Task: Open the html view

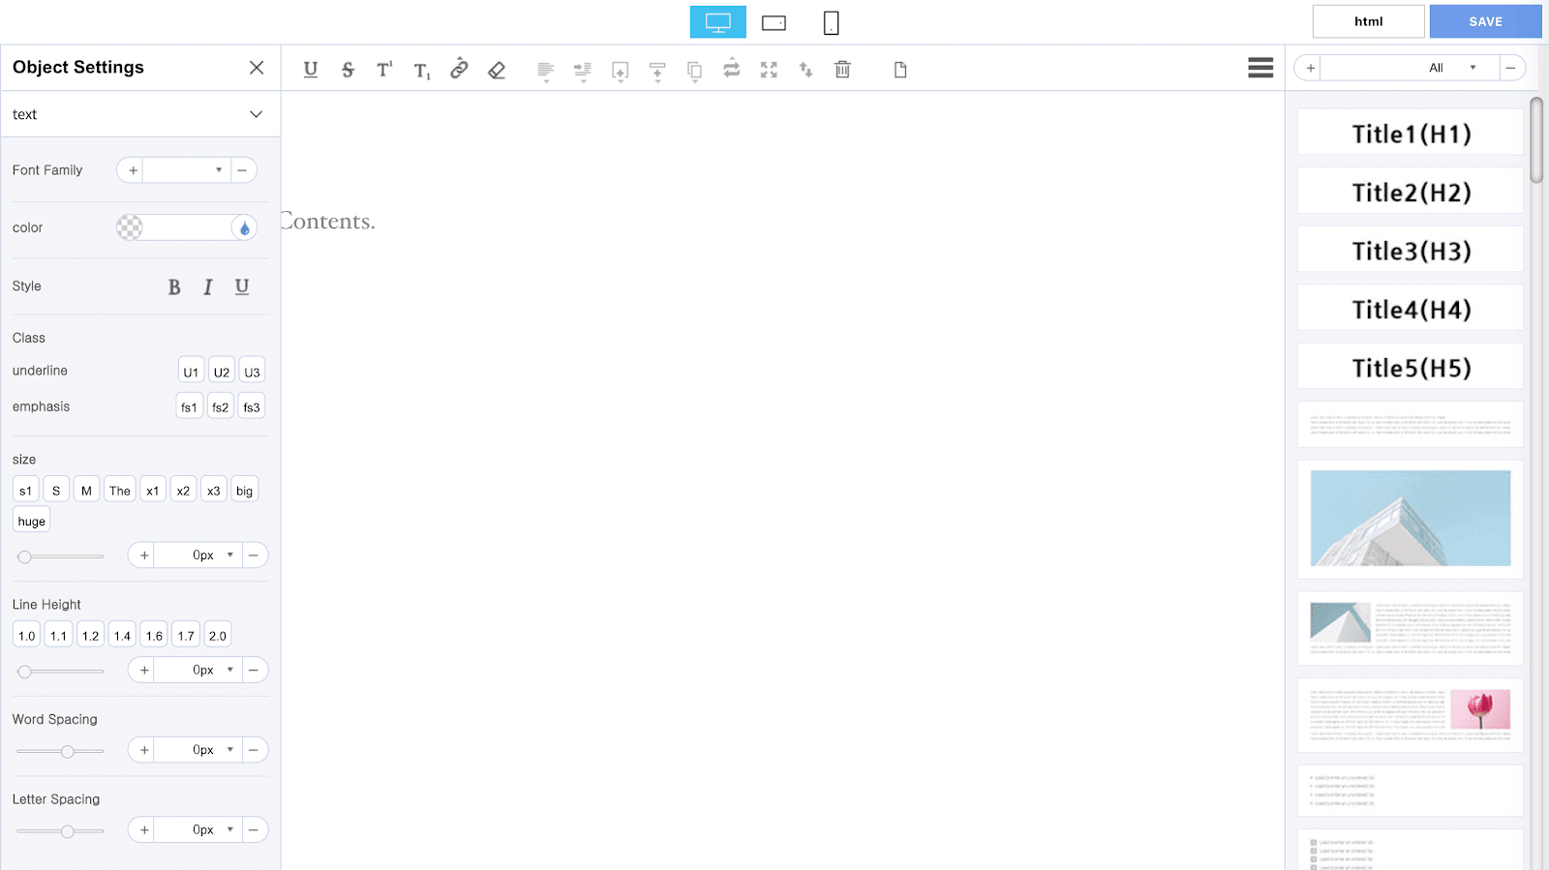Action: (x=1369, y=21)
